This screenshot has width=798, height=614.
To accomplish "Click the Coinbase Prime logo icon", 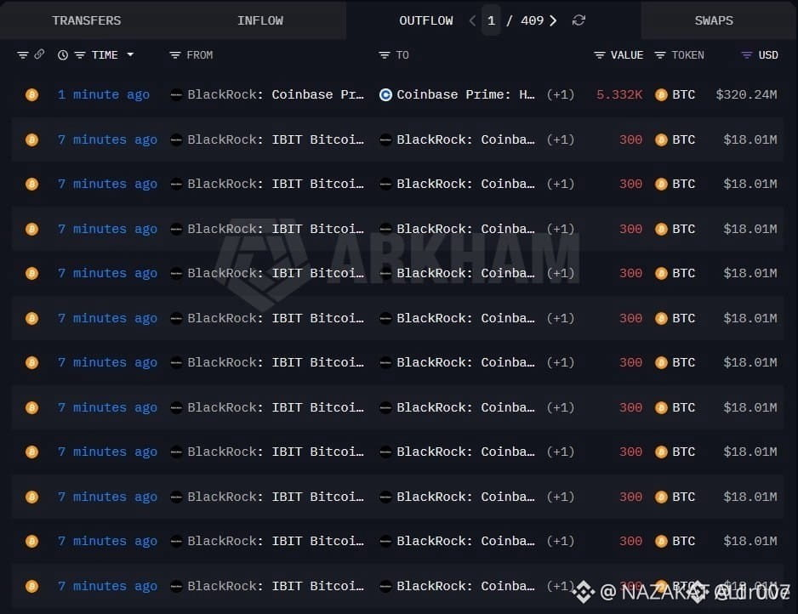I will pyautogui.click(x=385, y=94).
